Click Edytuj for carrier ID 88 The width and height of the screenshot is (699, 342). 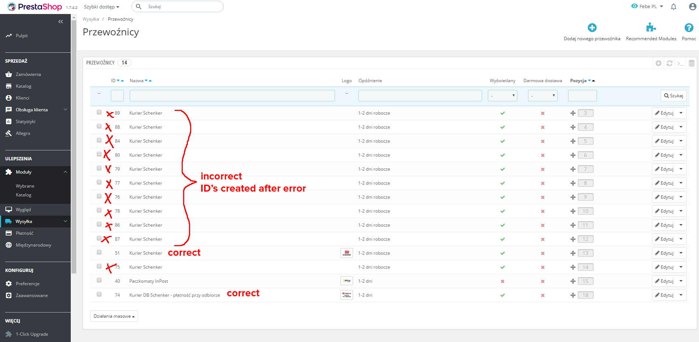pyautogui.click(x=664, y=127)
